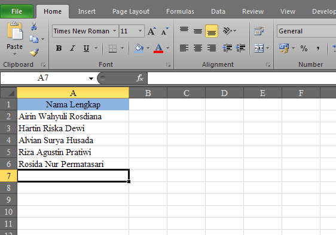The height and width of the screenshot is (235, 336).
Task: Switch to the Insert tab
Action: (87, 11)
